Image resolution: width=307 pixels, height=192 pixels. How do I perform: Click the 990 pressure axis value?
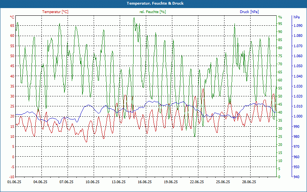[296, 127]
